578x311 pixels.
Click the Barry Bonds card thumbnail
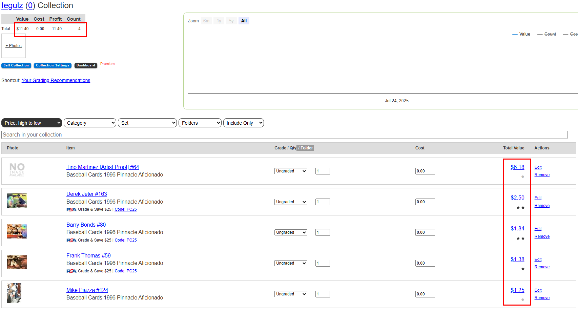[x=17, y=231]
